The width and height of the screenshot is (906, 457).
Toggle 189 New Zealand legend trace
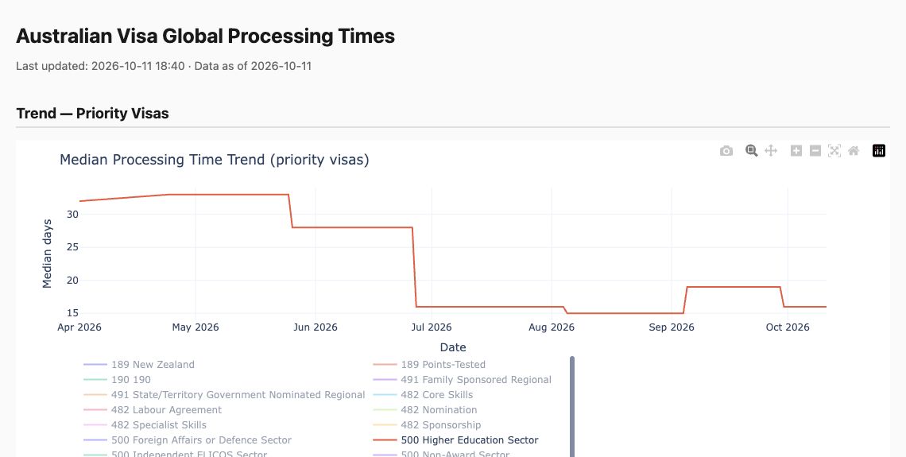139,365
